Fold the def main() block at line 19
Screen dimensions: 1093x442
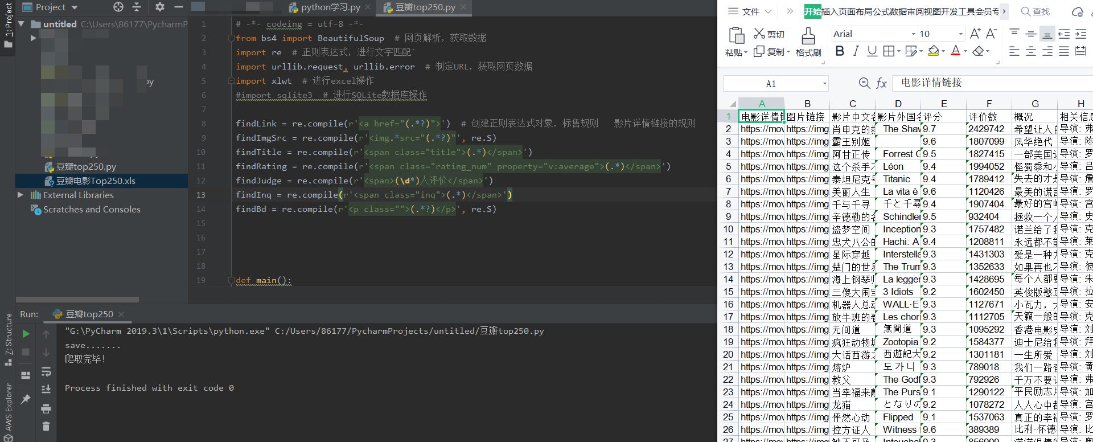[231, 280]
